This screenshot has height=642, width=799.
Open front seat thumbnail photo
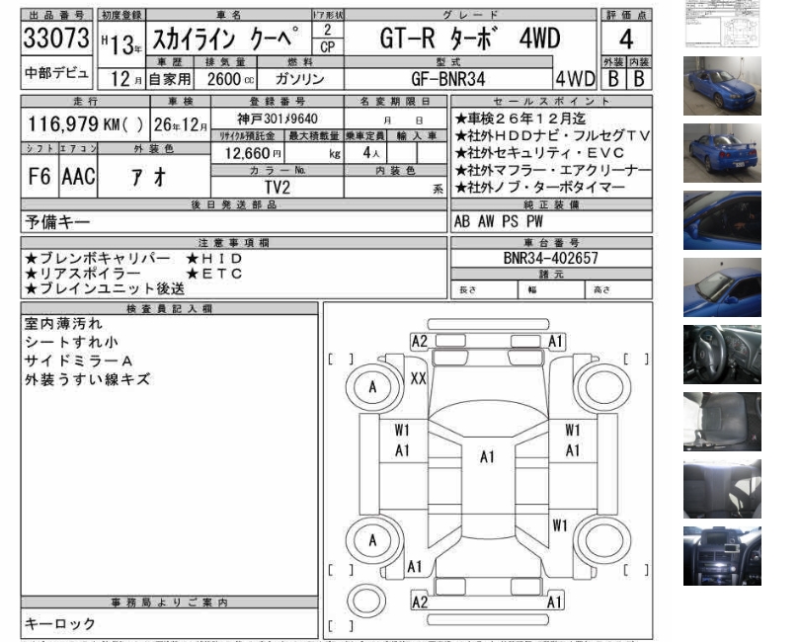[722, 422]
